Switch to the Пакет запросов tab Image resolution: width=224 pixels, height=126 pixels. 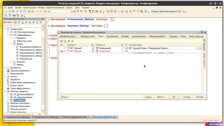[x=196, y=36]
